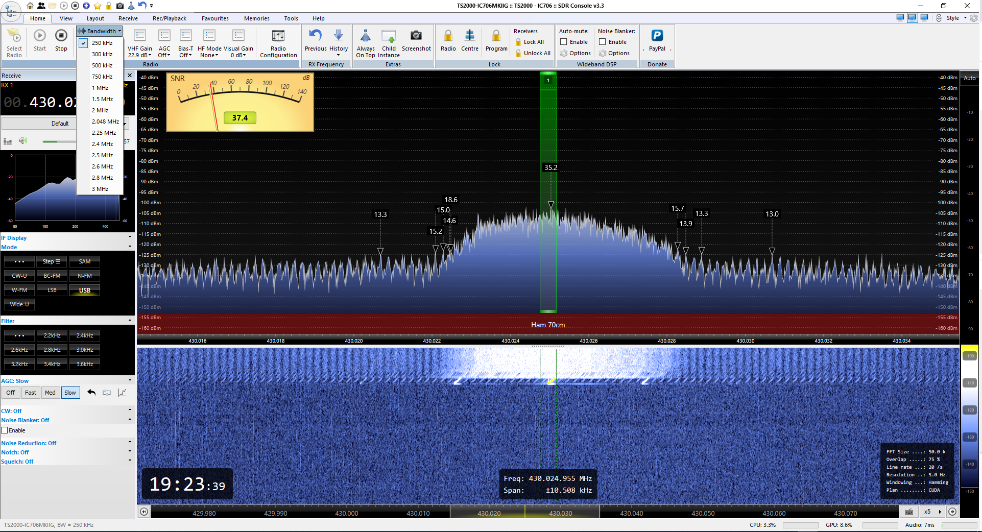Enable the Noise Blanker checkbox in ribbon
Image resolution: width=982 pixels, height=532 pixels.
[x=603, y=42]
